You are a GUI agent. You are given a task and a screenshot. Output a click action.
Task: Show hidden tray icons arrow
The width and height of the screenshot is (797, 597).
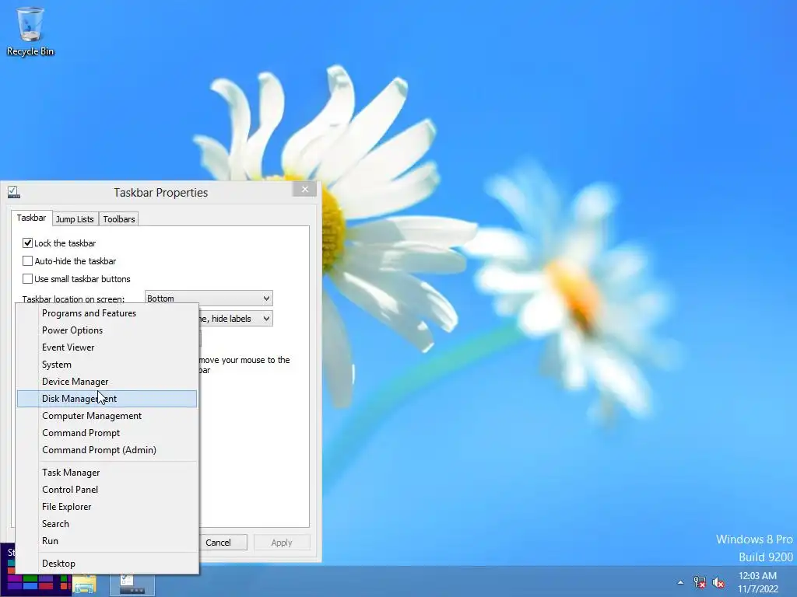click(x=680, y=582)
